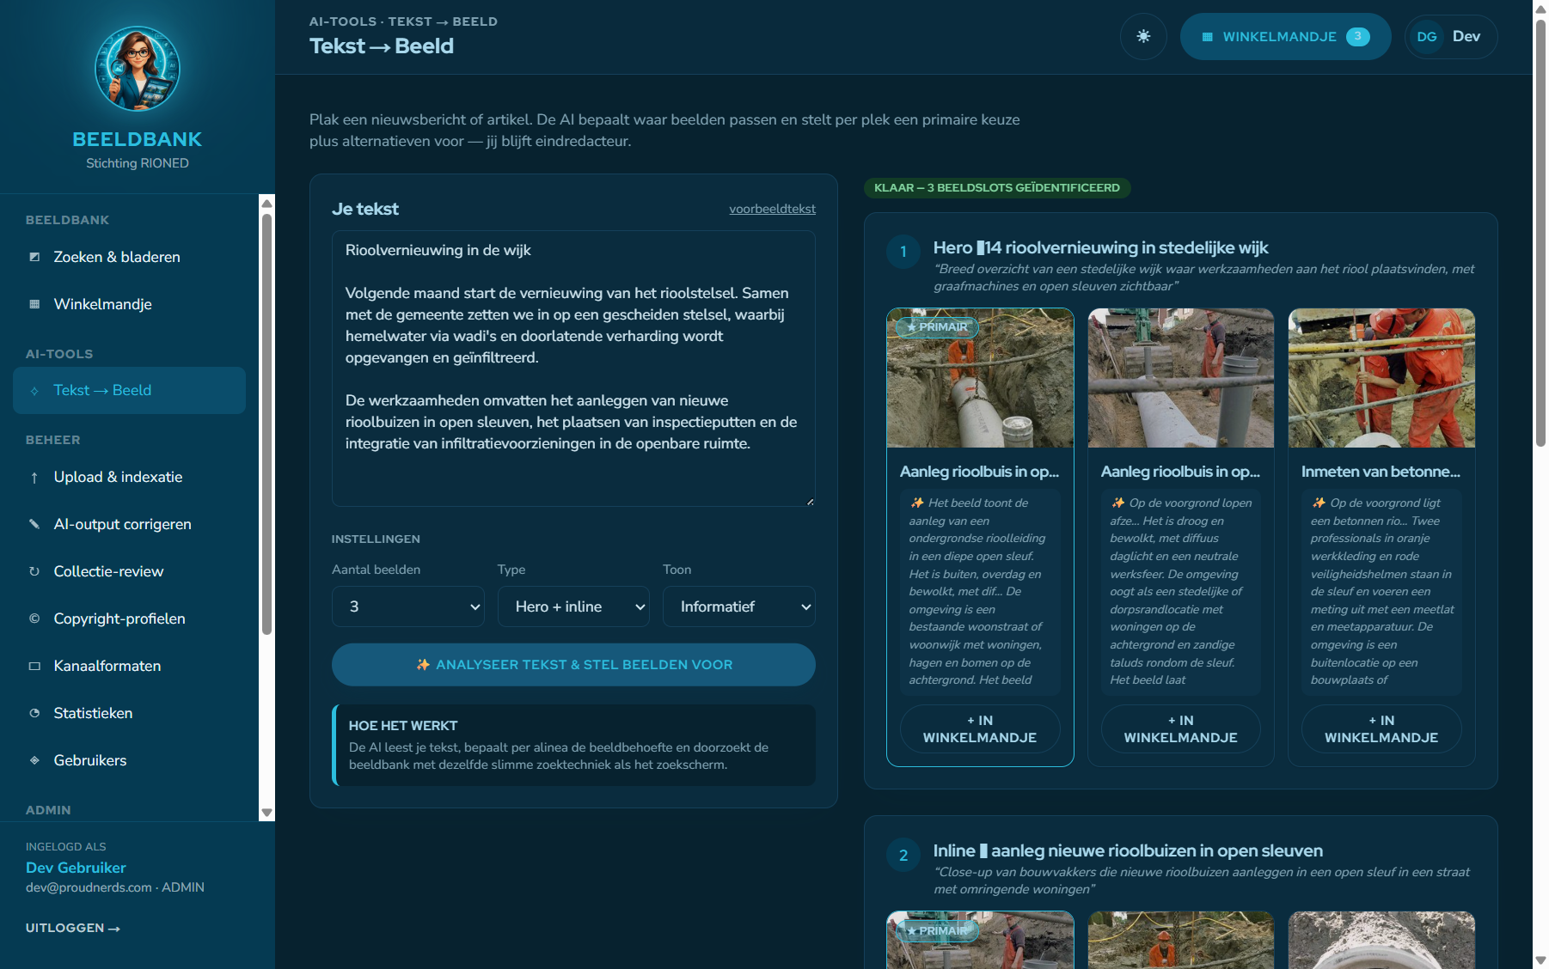Click the cart count badge showing 3

click(1357, 36)
